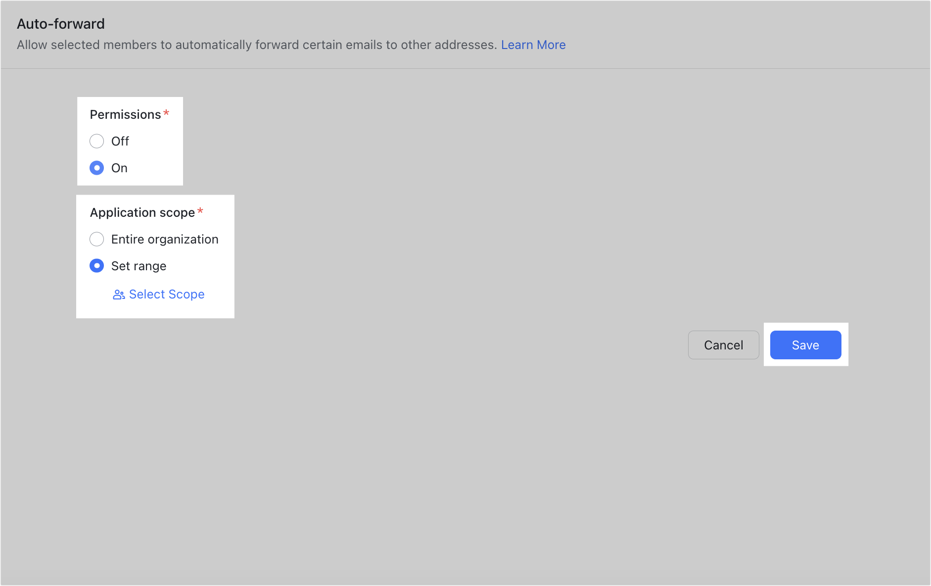Select the Off permission radio button
Screen dimensions: 931x586
(97, 141)
